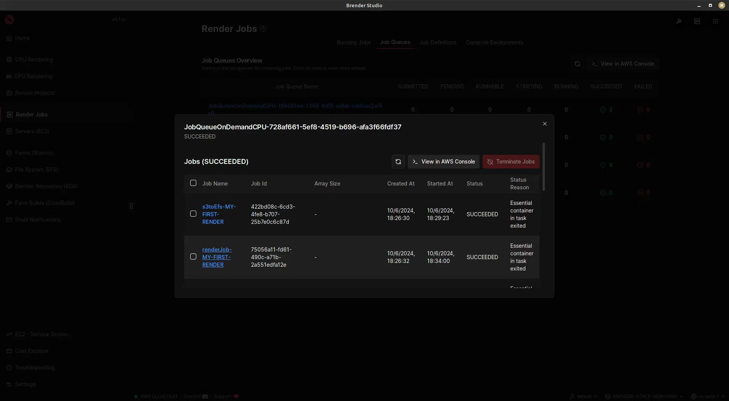
Task: Click sidebar resize grip handle
Action: (131, 206)
